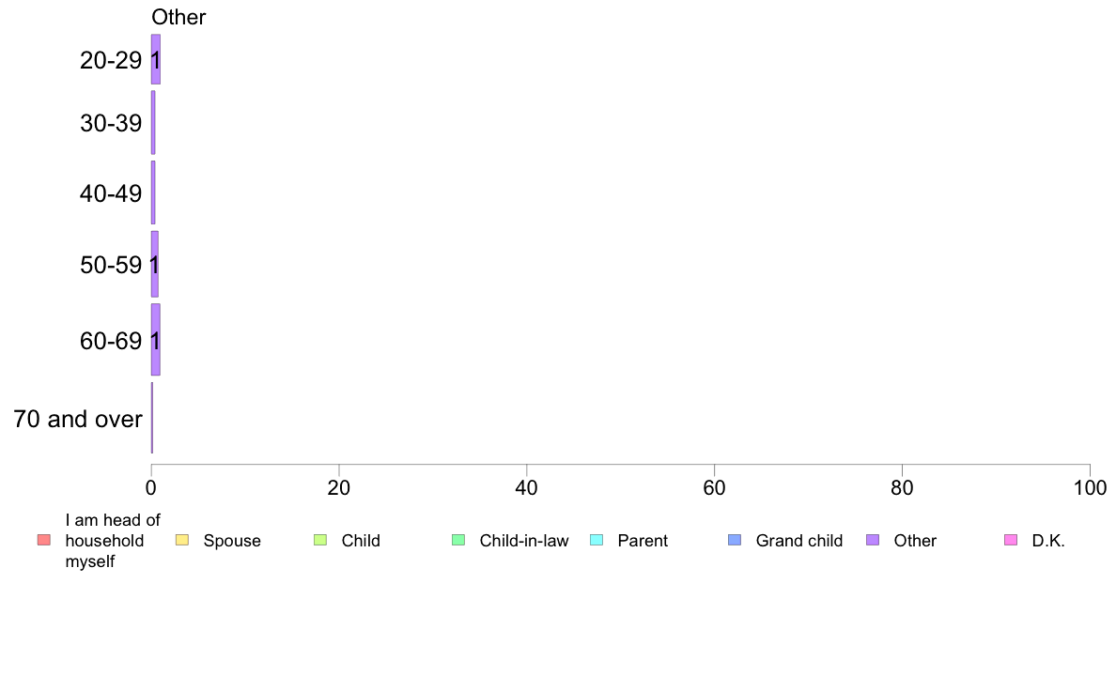Click the 40-49 age group label
1116x691 pixels.
(x=111, y=193)
